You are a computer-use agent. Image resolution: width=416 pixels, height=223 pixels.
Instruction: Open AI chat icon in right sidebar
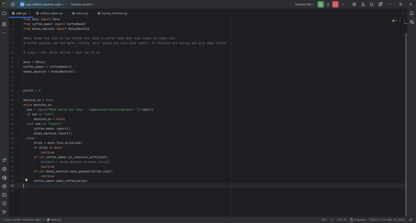point(412,22)
